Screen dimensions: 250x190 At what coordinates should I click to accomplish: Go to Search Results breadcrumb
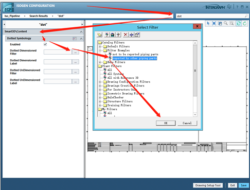39,16
